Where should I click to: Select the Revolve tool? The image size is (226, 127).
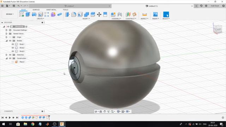34,14
